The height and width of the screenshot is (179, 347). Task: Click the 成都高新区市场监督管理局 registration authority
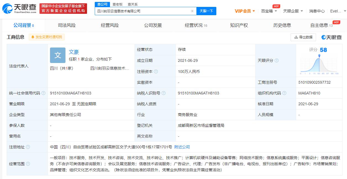pos(201,125)
